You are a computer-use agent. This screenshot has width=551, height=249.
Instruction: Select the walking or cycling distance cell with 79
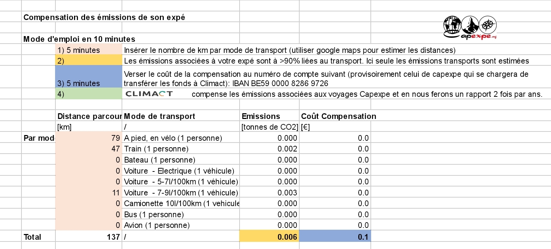tap(89, 138)
